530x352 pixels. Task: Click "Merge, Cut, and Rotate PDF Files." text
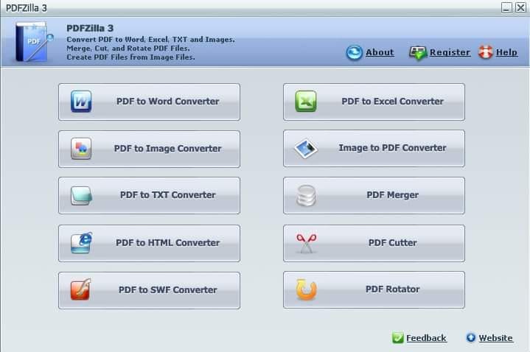128,49
